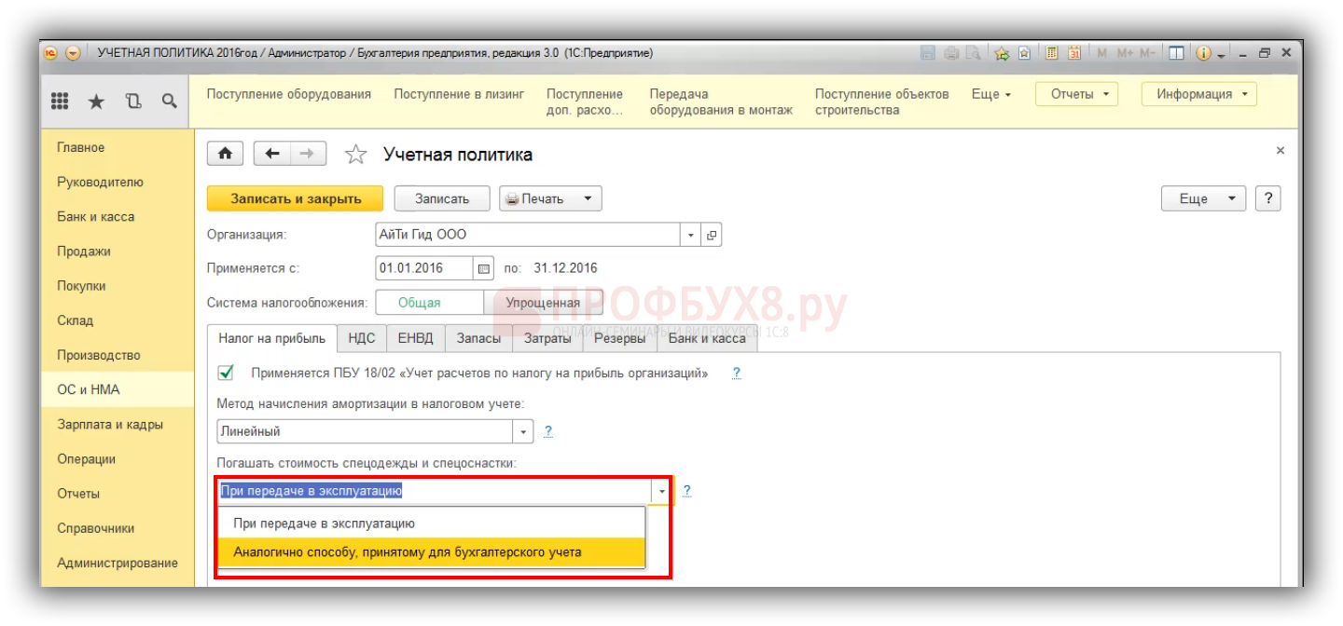Navigate forward with the right arrow
Screen dimensions: 1343x626
(308, 154)
